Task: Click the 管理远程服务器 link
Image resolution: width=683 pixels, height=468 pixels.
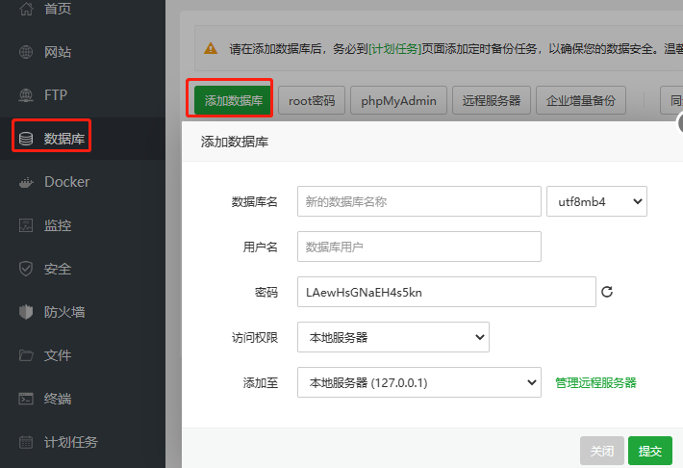Action: point(595,382)
